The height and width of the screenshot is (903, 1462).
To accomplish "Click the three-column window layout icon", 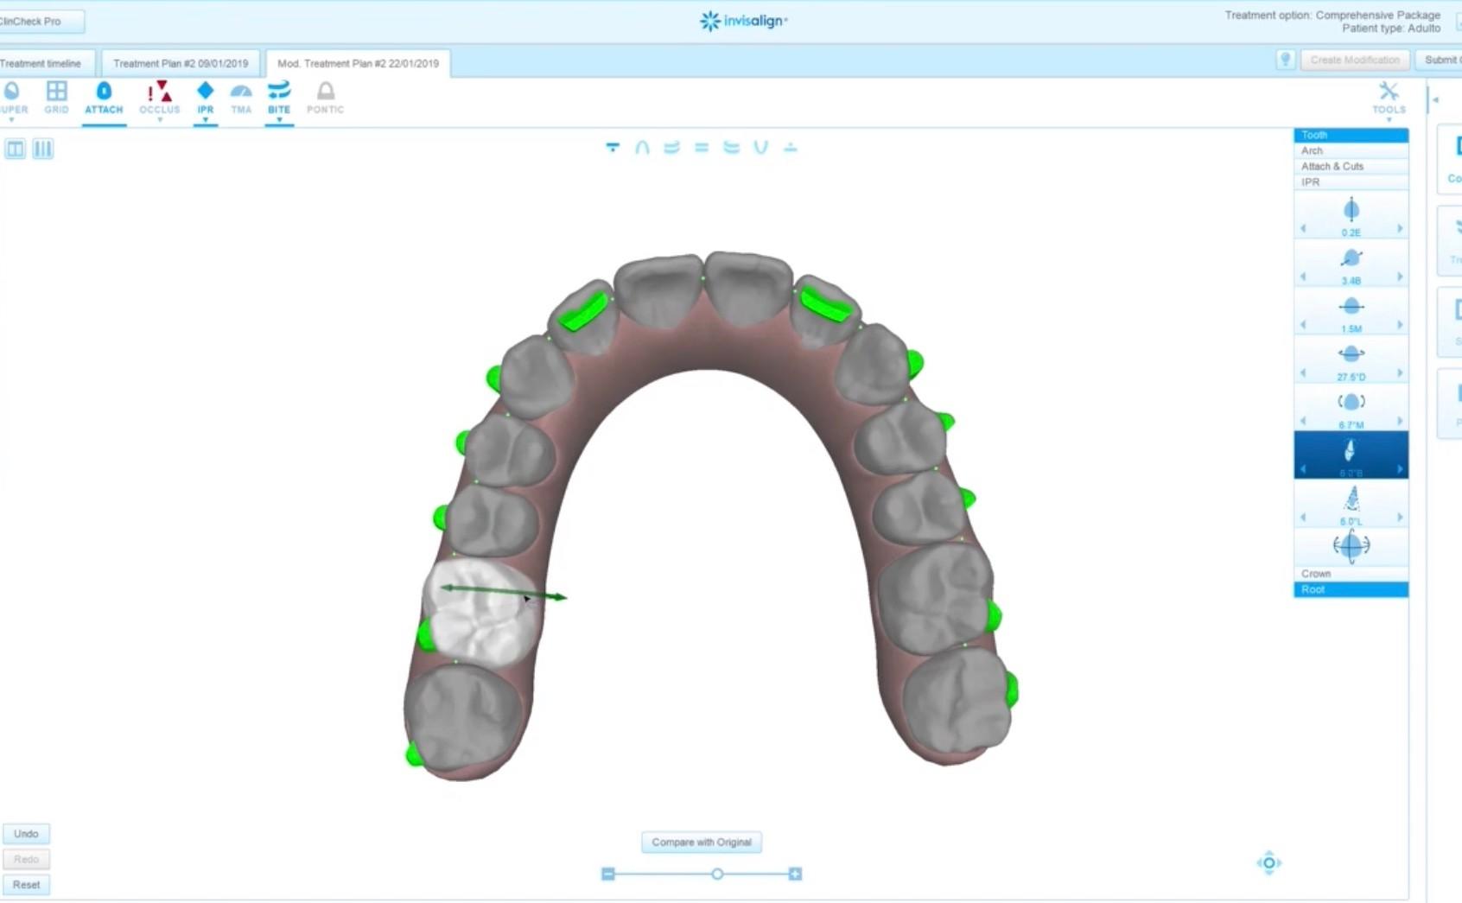I will click(x=42, y=149).
